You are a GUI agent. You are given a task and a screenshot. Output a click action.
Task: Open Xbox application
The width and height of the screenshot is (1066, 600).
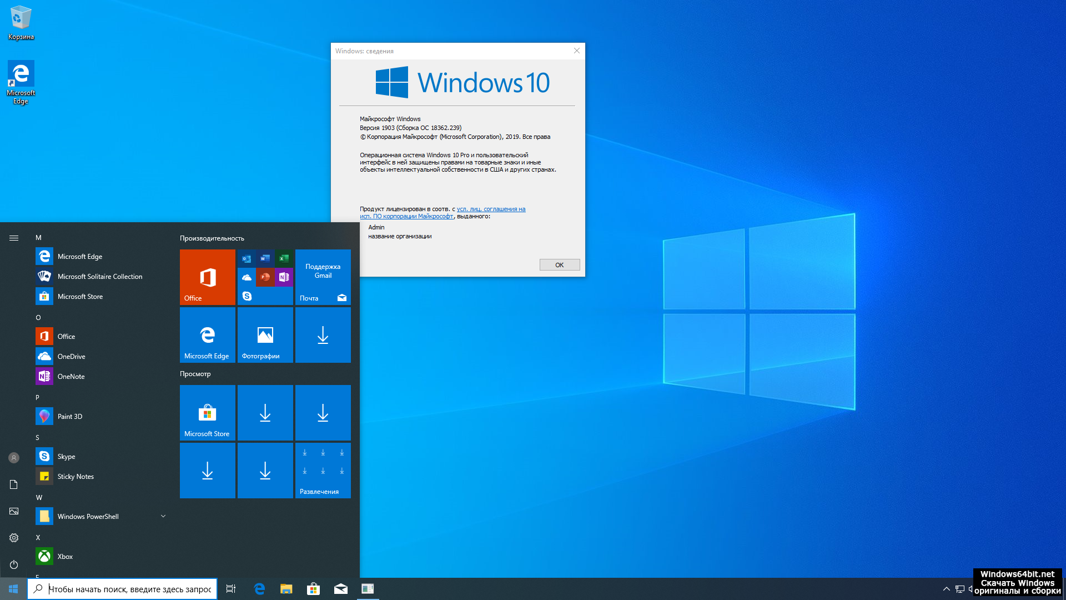pos(64,556)
